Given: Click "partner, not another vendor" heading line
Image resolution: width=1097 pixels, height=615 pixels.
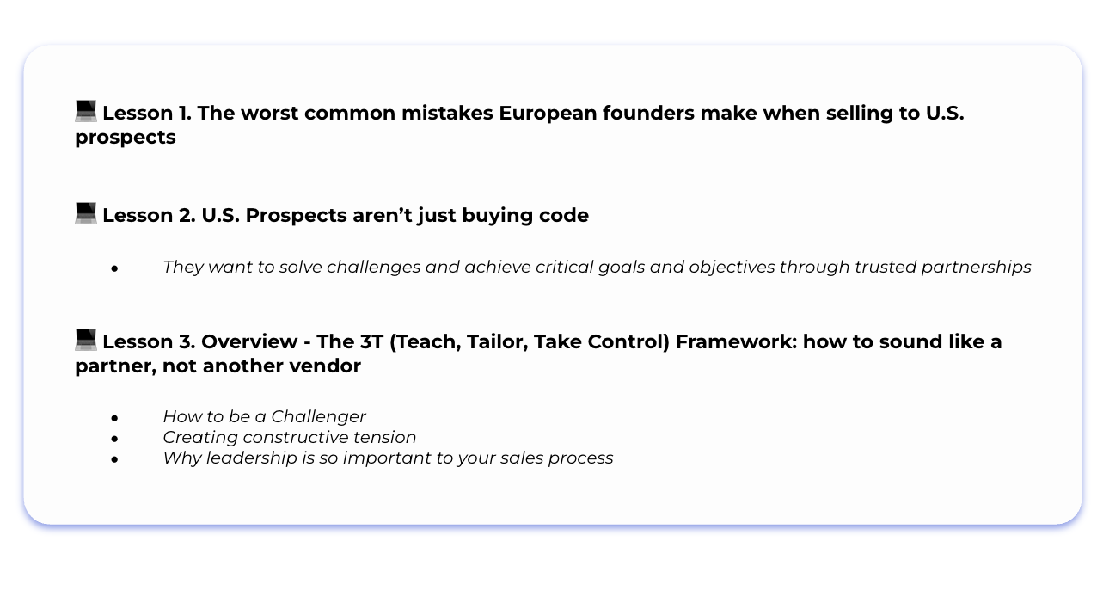Looking at the screenshot, I should pos(218,366).
